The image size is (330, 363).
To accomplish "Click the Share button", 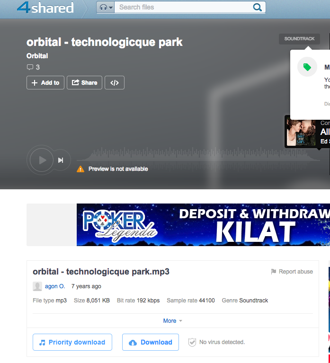I will coord(85,83).
